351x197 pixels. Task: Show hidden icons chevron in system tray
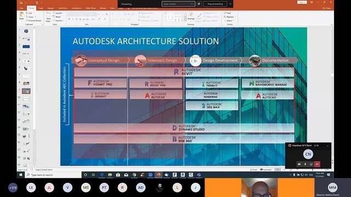pyautogui.click(x=290, y=175)
